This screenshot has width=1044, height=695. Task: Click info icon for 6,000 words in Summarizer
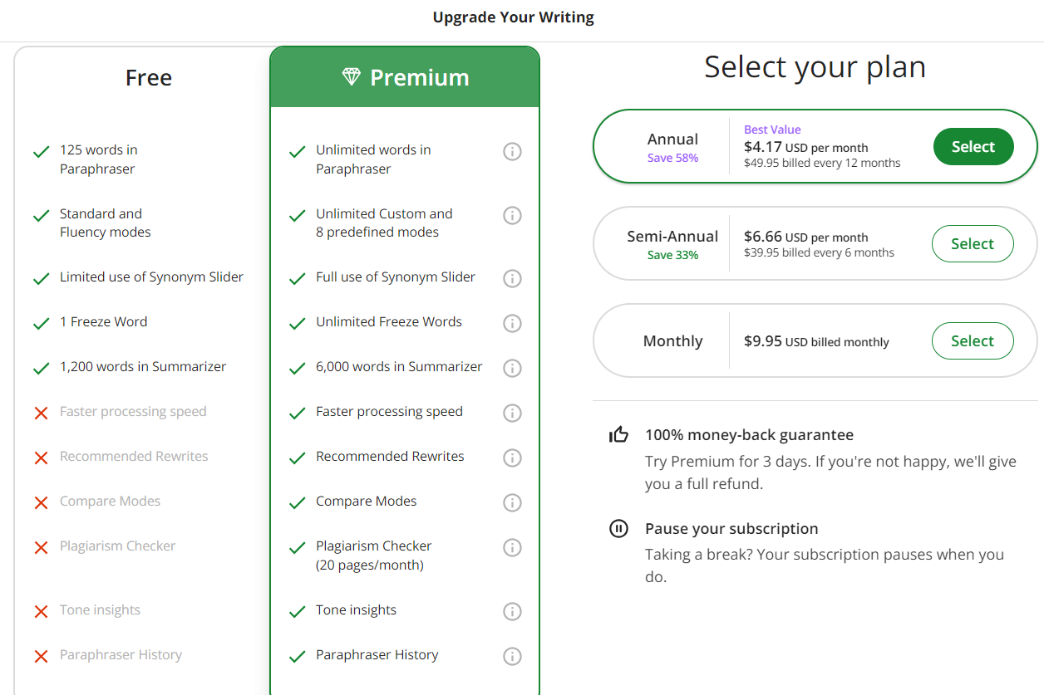(x=513, y=368)
